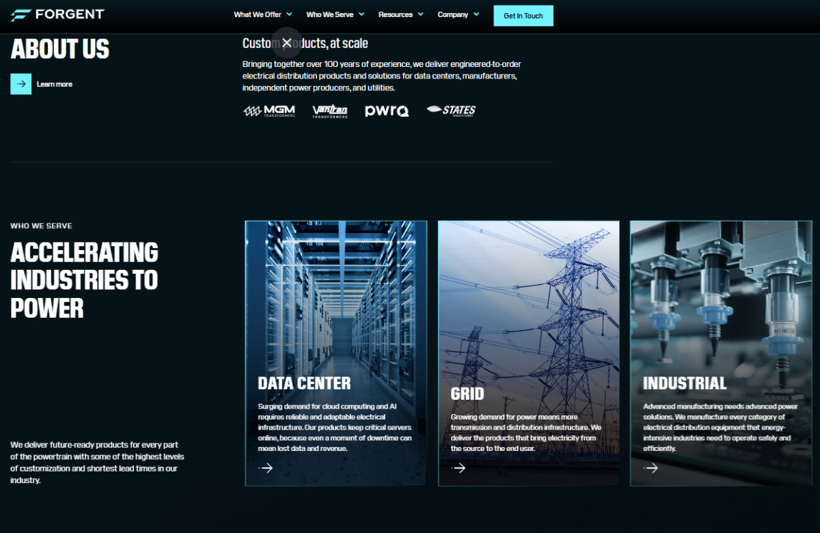
Task: Click the States Manufacturing logo
Action: pyautogui.click(x=451, y=110)
